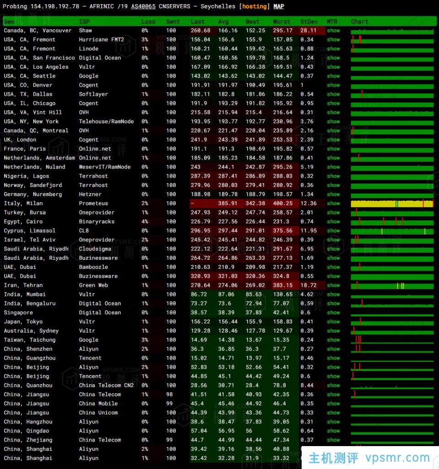Click the latency chart for Iran, Tehran
The width and height of the screenshot is (439, 469).
pyautogui.click(x=392, y=285)
